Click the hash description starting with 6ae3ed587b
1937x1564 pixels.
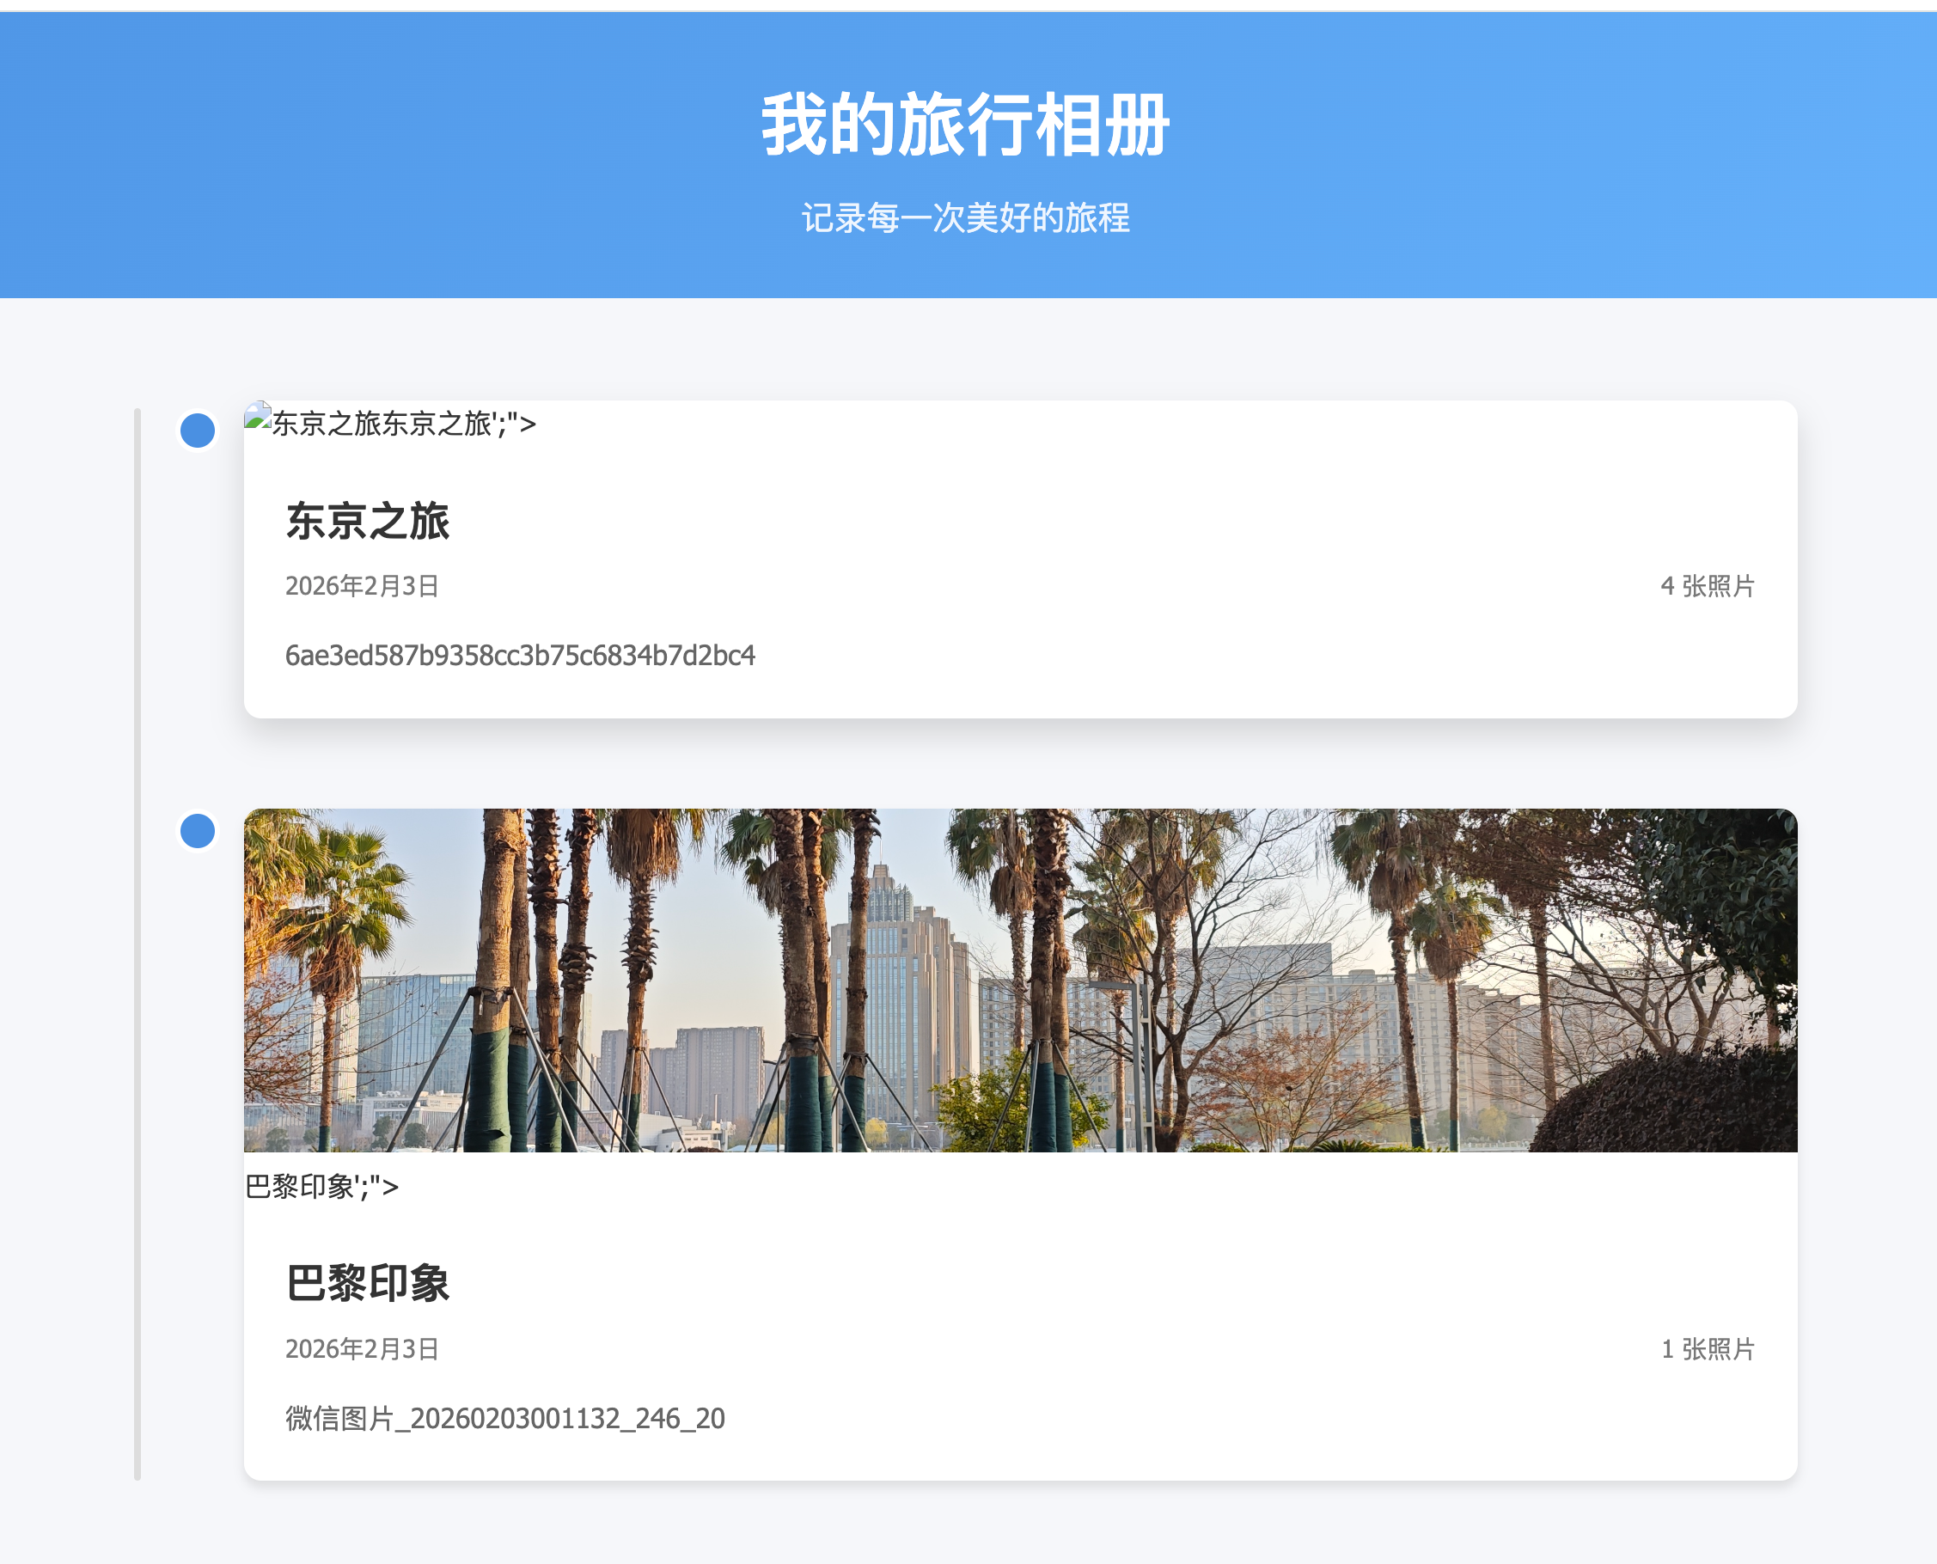[x=520, y=656]
